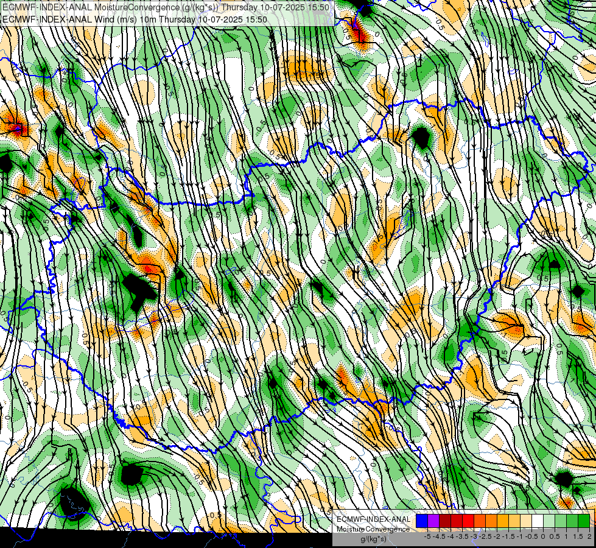This screenshot has height=548, width=596.
Task: Click the purple legend color swatch
Action: click(433, 521)
